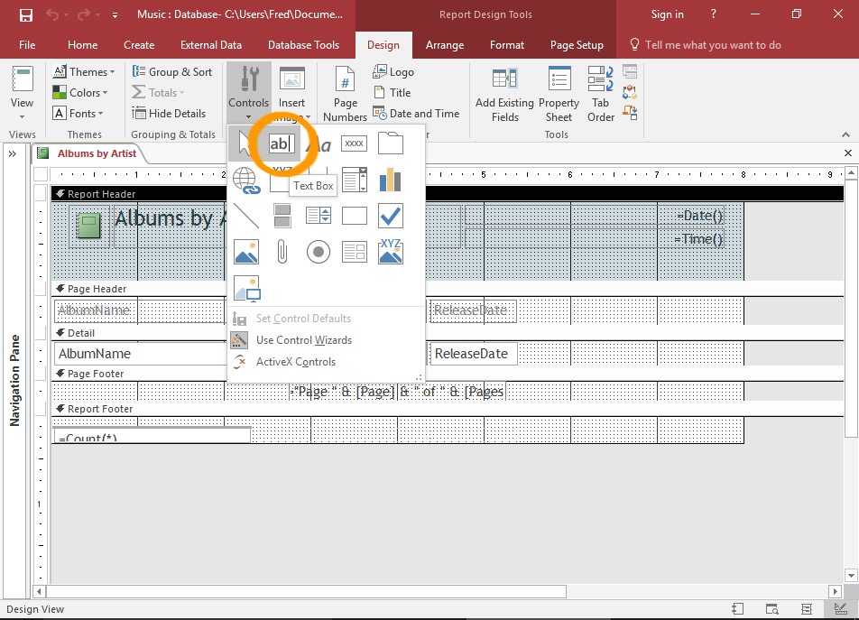Click Convert Report's Macros to Visual Basic icon
The image size is (859, 620).
coord(630,112)
